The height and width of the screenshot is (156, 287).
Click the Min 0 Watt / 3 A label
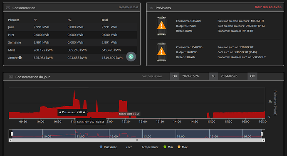[x=129, y=114]
